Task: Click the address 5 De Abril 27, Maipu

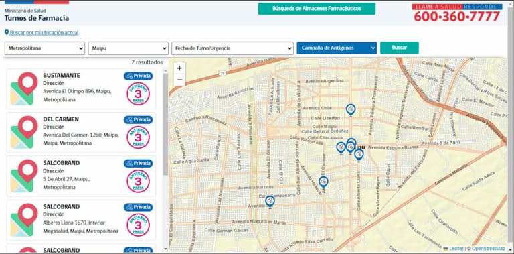Action: [66, 179]
